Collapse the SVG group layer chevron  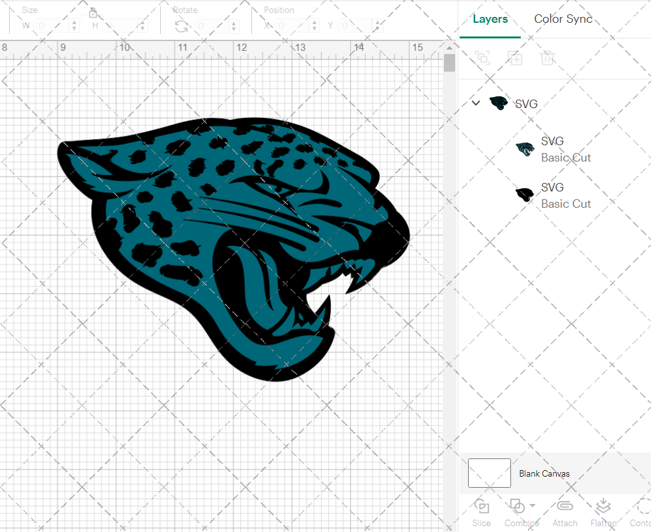[476, 103]
